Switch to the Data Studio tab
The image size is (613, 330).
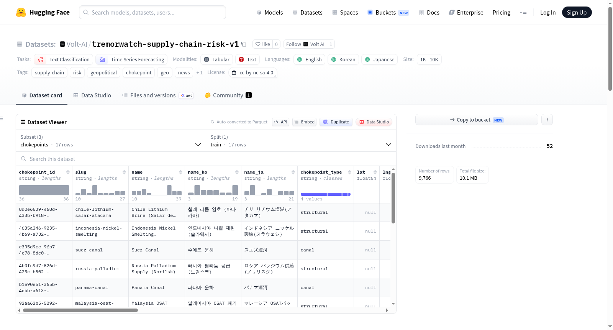click(x=92, y=95)
